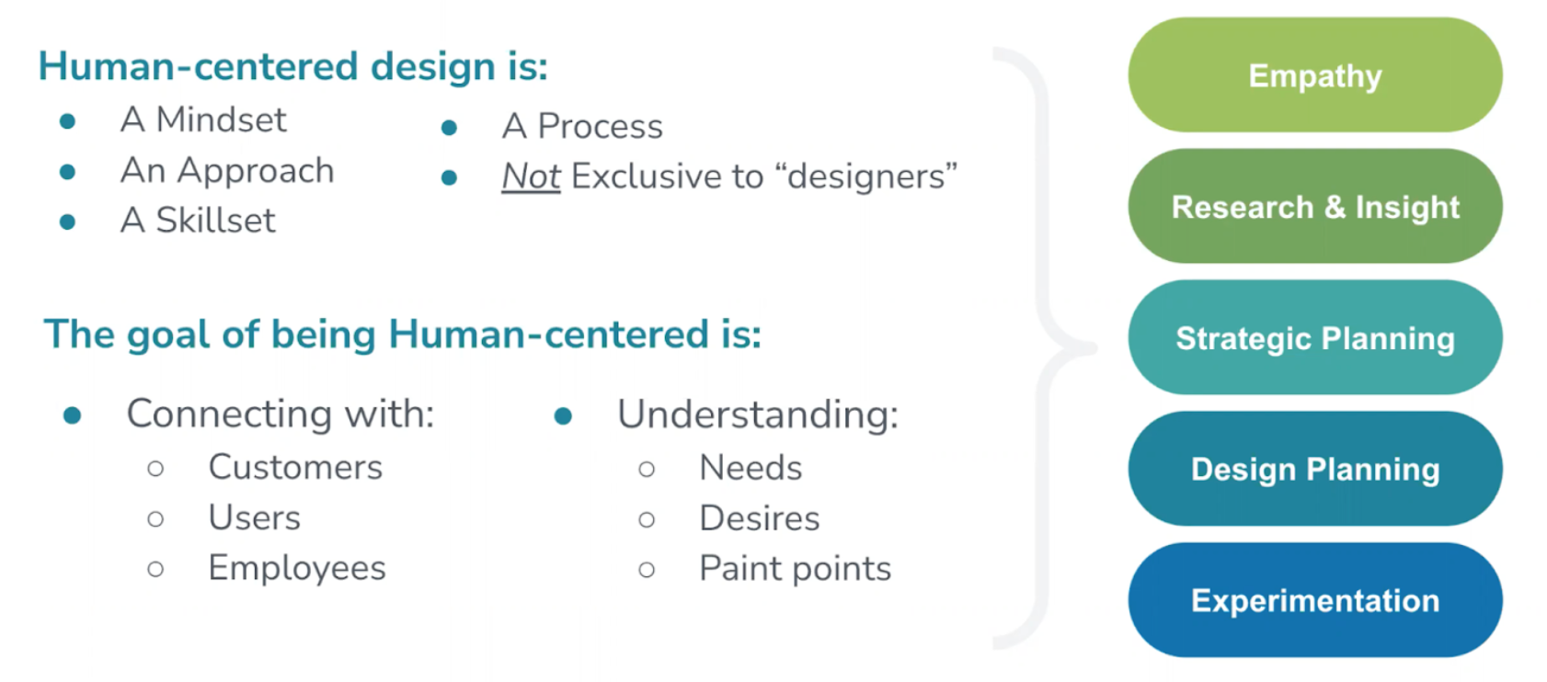The width and height of the screenshot is (1547, 682).
Task: Click the 'A Process' bullet text
Action: point(582,126)
